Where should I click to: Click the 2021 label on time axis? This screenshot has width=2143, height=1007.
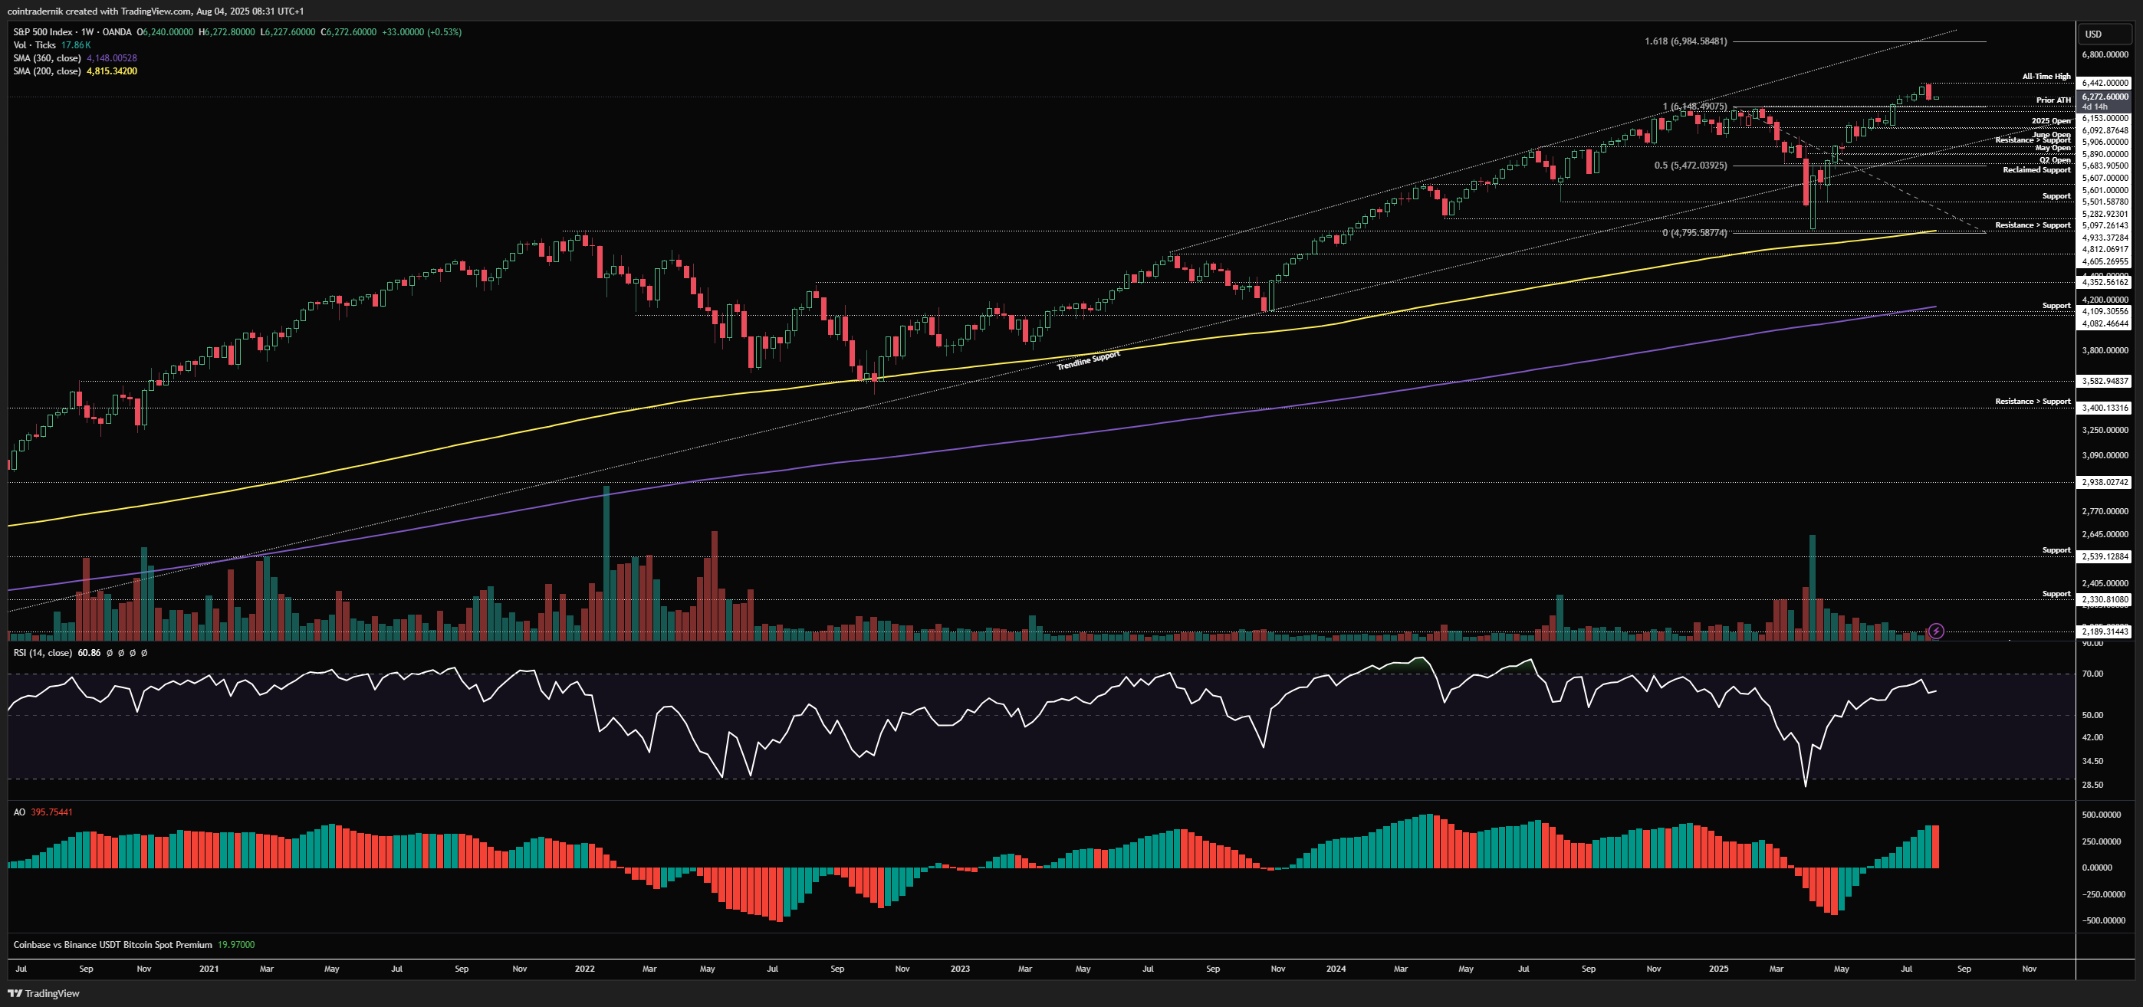click(x=209, y=969)
